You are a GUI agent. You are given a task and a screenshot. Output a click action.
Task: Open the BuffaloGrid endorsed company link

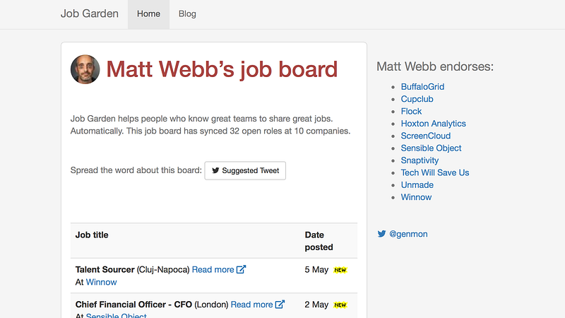(422, 87)
